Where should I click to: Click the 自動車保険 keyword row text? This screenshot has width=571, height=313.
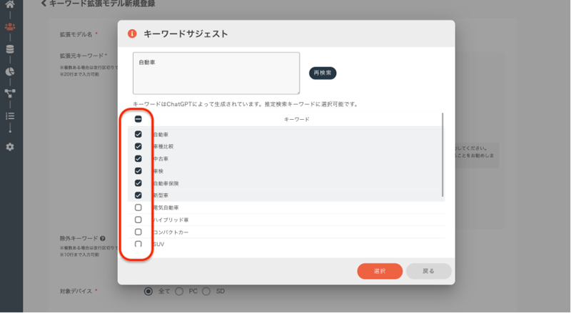166,183
